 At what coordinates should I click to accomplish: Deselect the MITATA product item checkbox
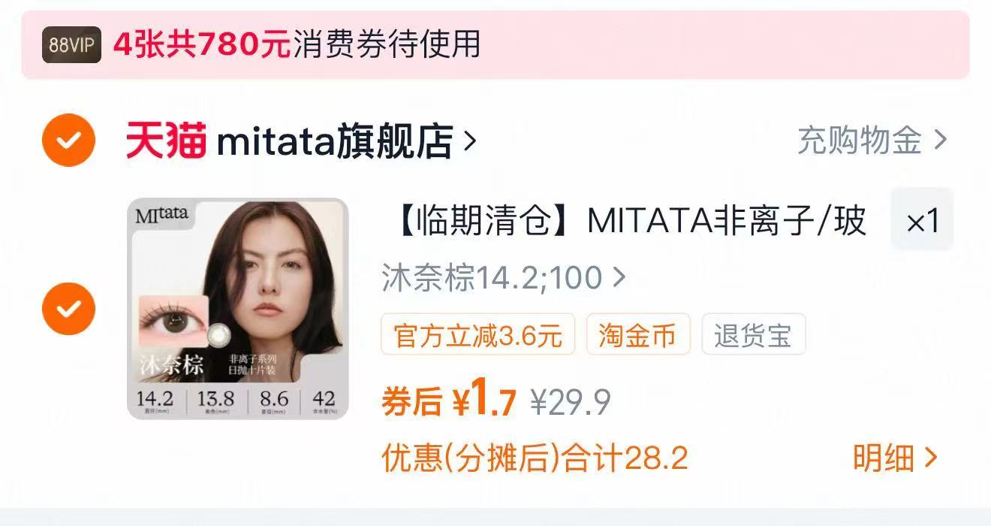[x=68, y=308]
